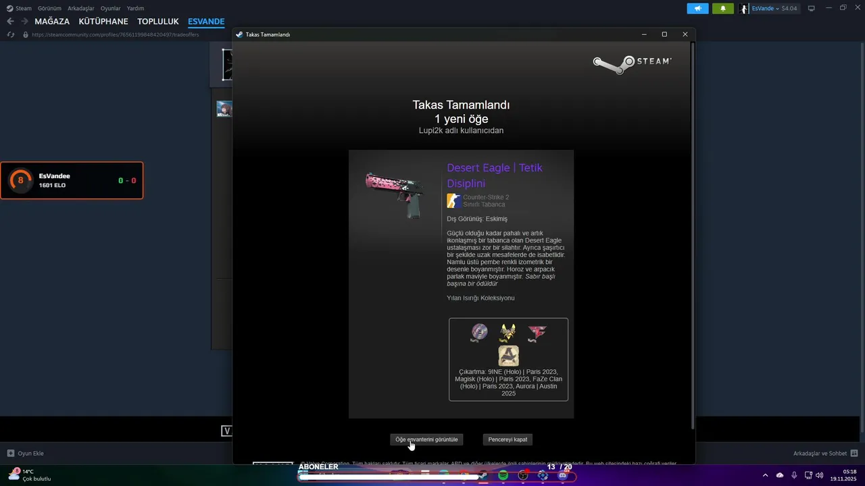Open the Oyunlar menu

pos(110,8)
